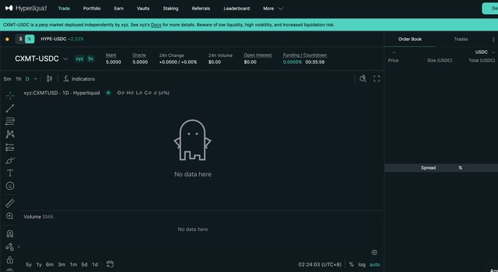498x272 pixels.
Task: Open the forecasting and measurement tools
Action: 10,147
